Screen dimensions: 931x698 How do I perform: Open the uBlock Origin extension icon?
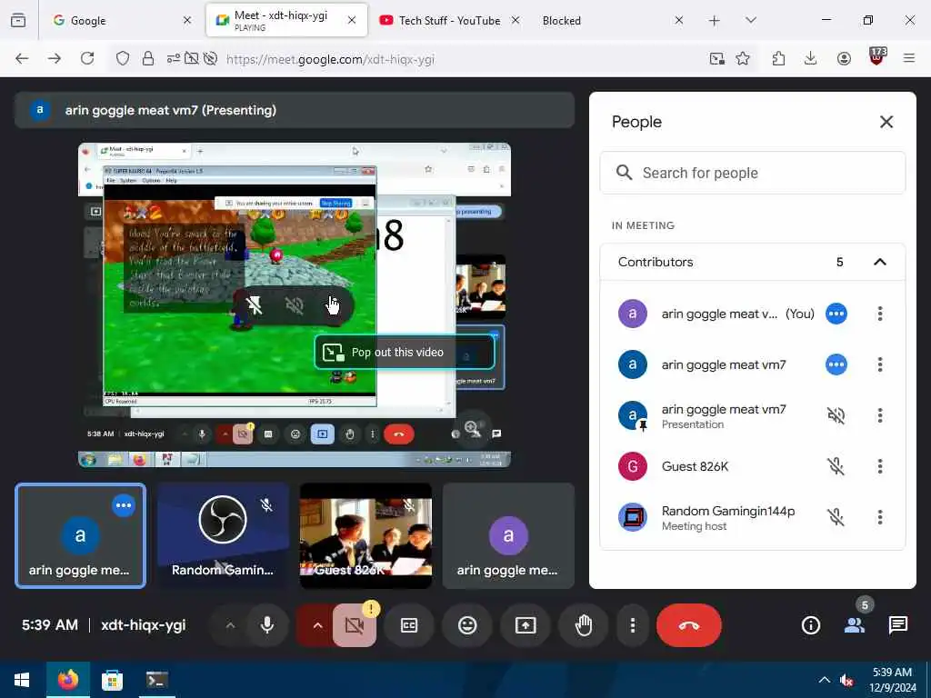(876, 57)
